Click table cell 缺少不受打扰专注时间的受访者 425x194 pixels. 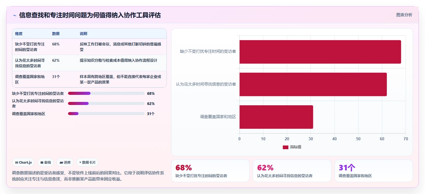30,47
